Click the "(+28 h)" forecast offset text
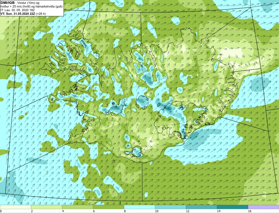This screenshot has height=213, width=279. (41, 14)
